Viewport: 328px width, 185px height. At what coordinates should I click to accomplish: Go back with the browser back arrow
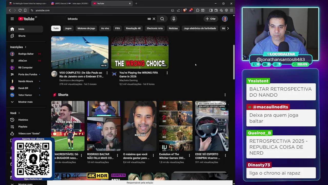[x=10, y=10]
